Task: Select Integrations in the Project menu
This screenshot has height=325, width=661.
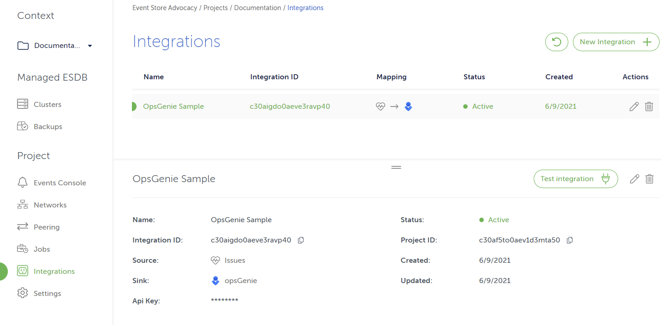Action: coord(54,271)
